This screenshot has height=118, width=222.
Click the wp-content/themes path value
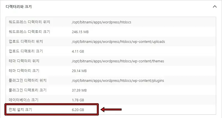(118, 61)
